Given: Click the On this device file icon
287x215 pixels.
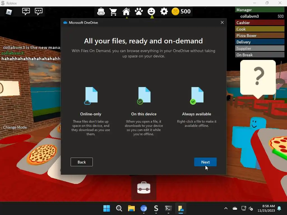Looking at the screenshot, I should click(144, 96).
